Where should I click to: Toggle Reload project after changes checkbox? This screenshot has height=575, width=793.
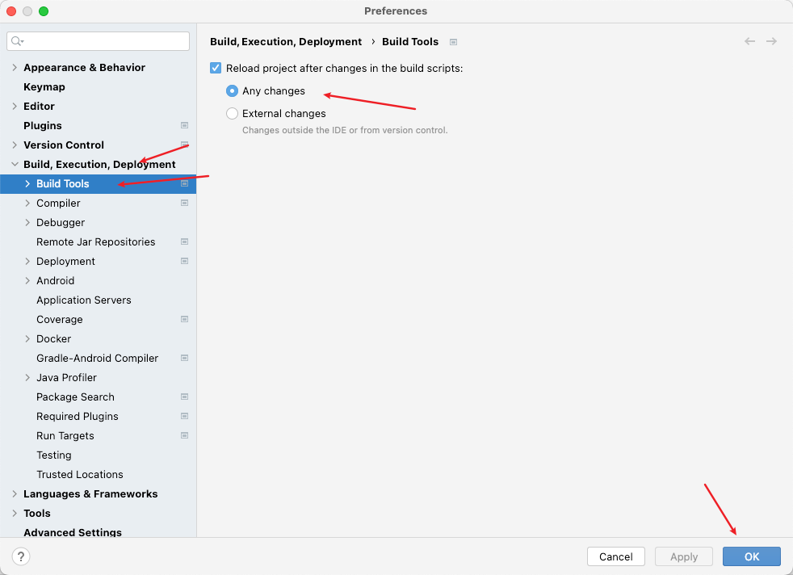(216, 68)
